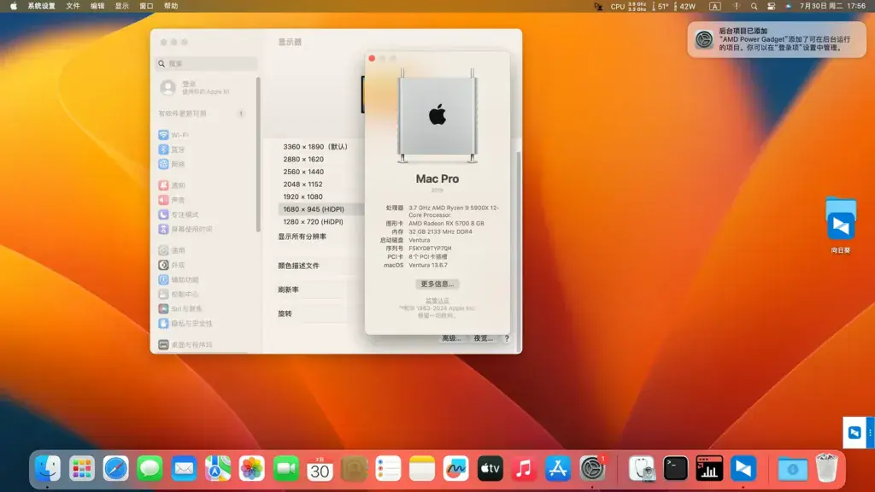Open Disk Utility from the Dock
The image size is (875, 492).
[642, 469]
